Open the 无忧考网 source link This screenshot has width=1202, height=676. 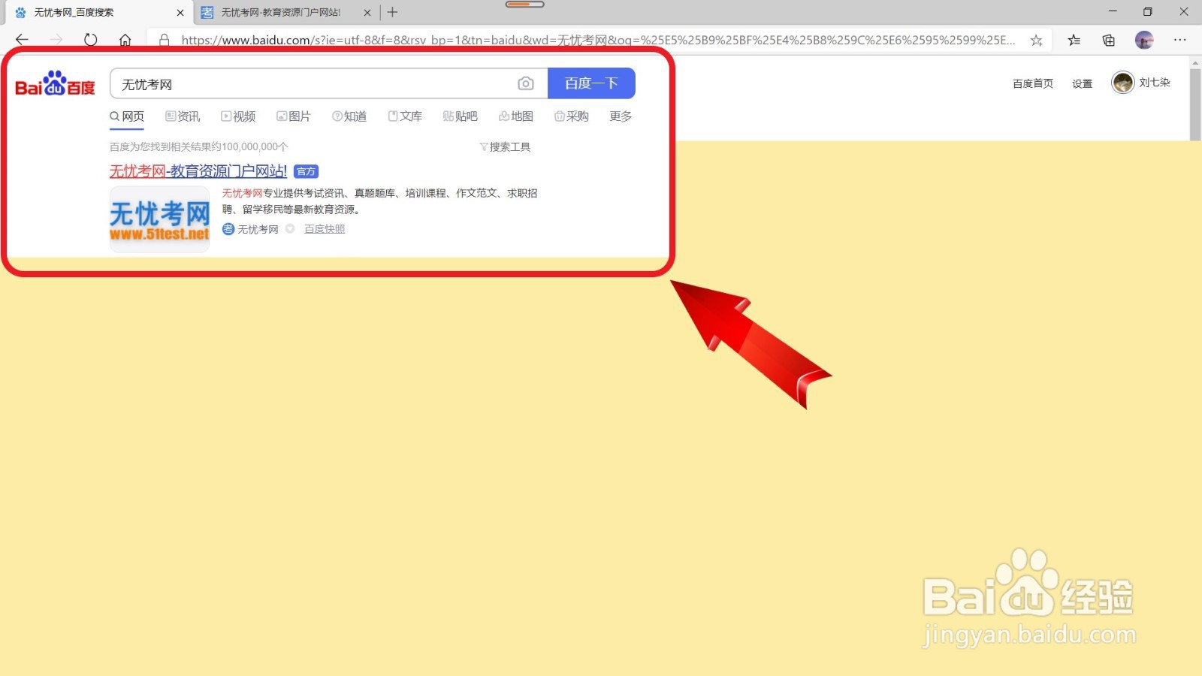[x=258, y=229]
